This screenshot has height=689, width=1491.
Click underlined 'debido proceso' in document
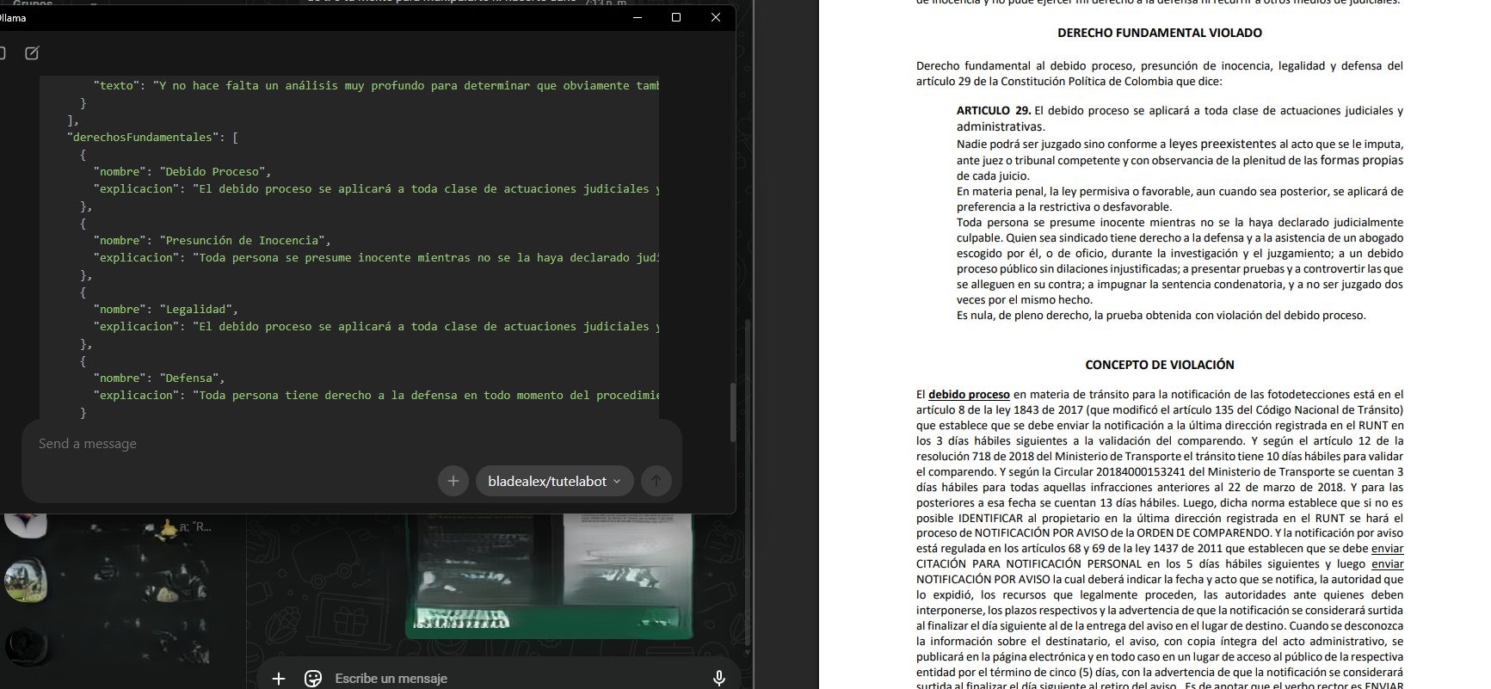pos(969,395)
